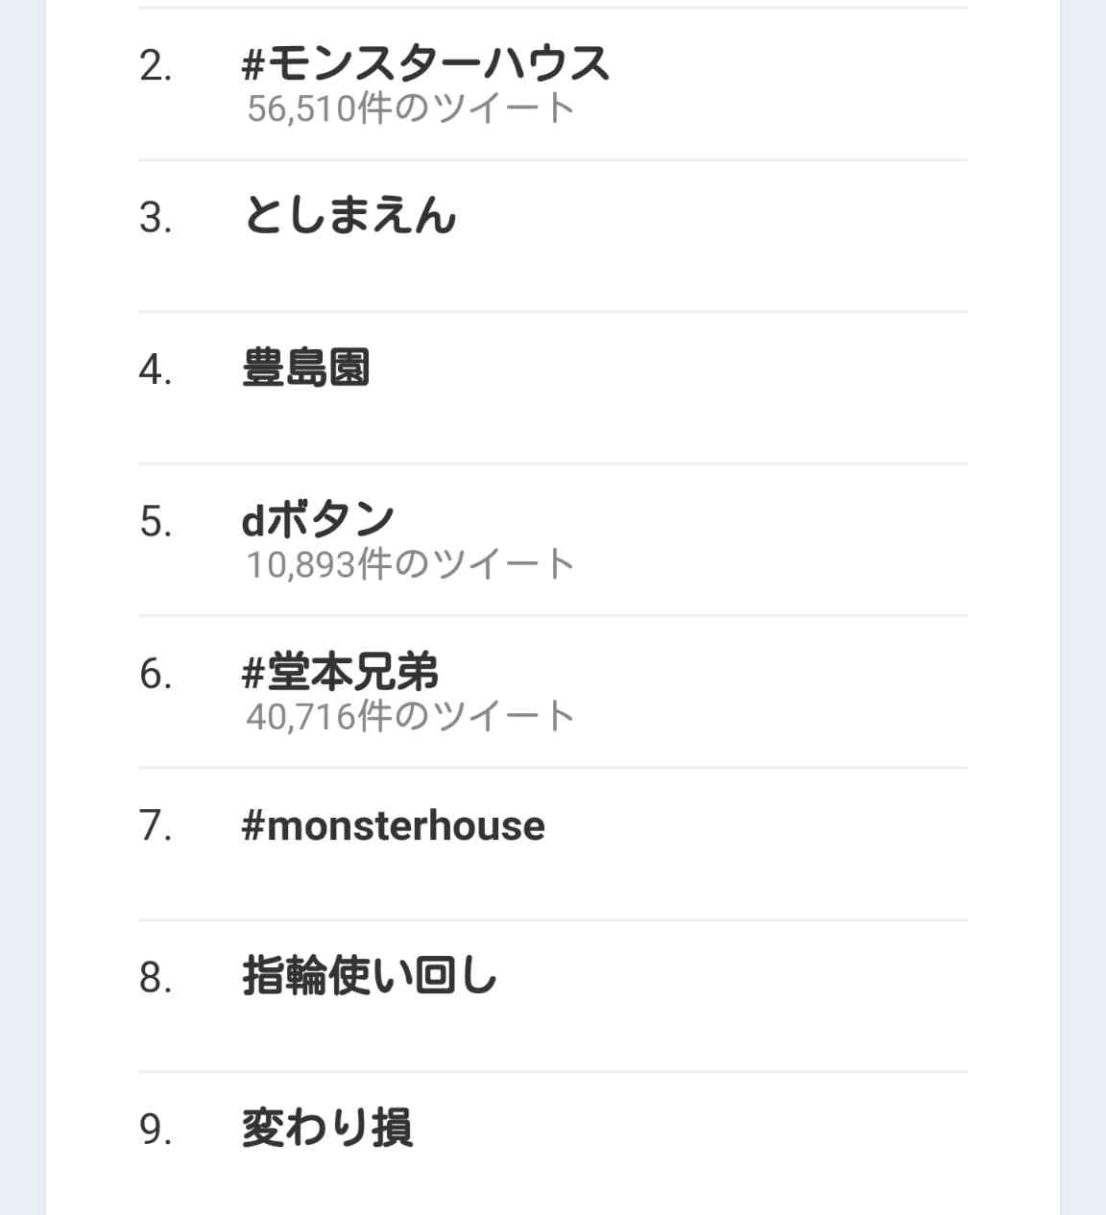Screen dimensions: 1106x1215
Task: Open the #monsterhouse hashtag
Action: pyautogui.click(x=394, y=825)
